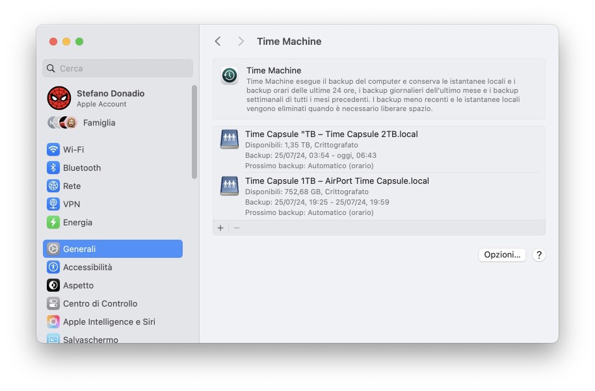Image resolution: width=595 pixels, height=391 pixels.
Task: Click the Aspetto icon
Action: pos(53,285)
